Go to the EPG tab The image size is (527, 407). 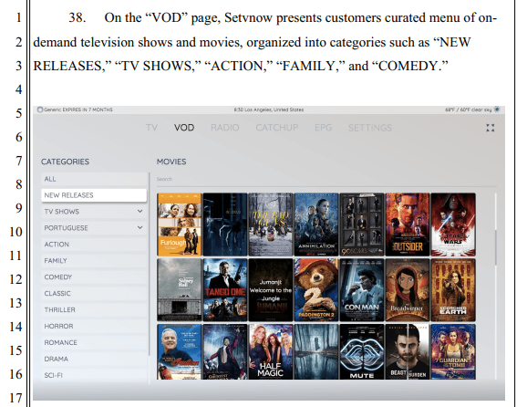[323, 128]
